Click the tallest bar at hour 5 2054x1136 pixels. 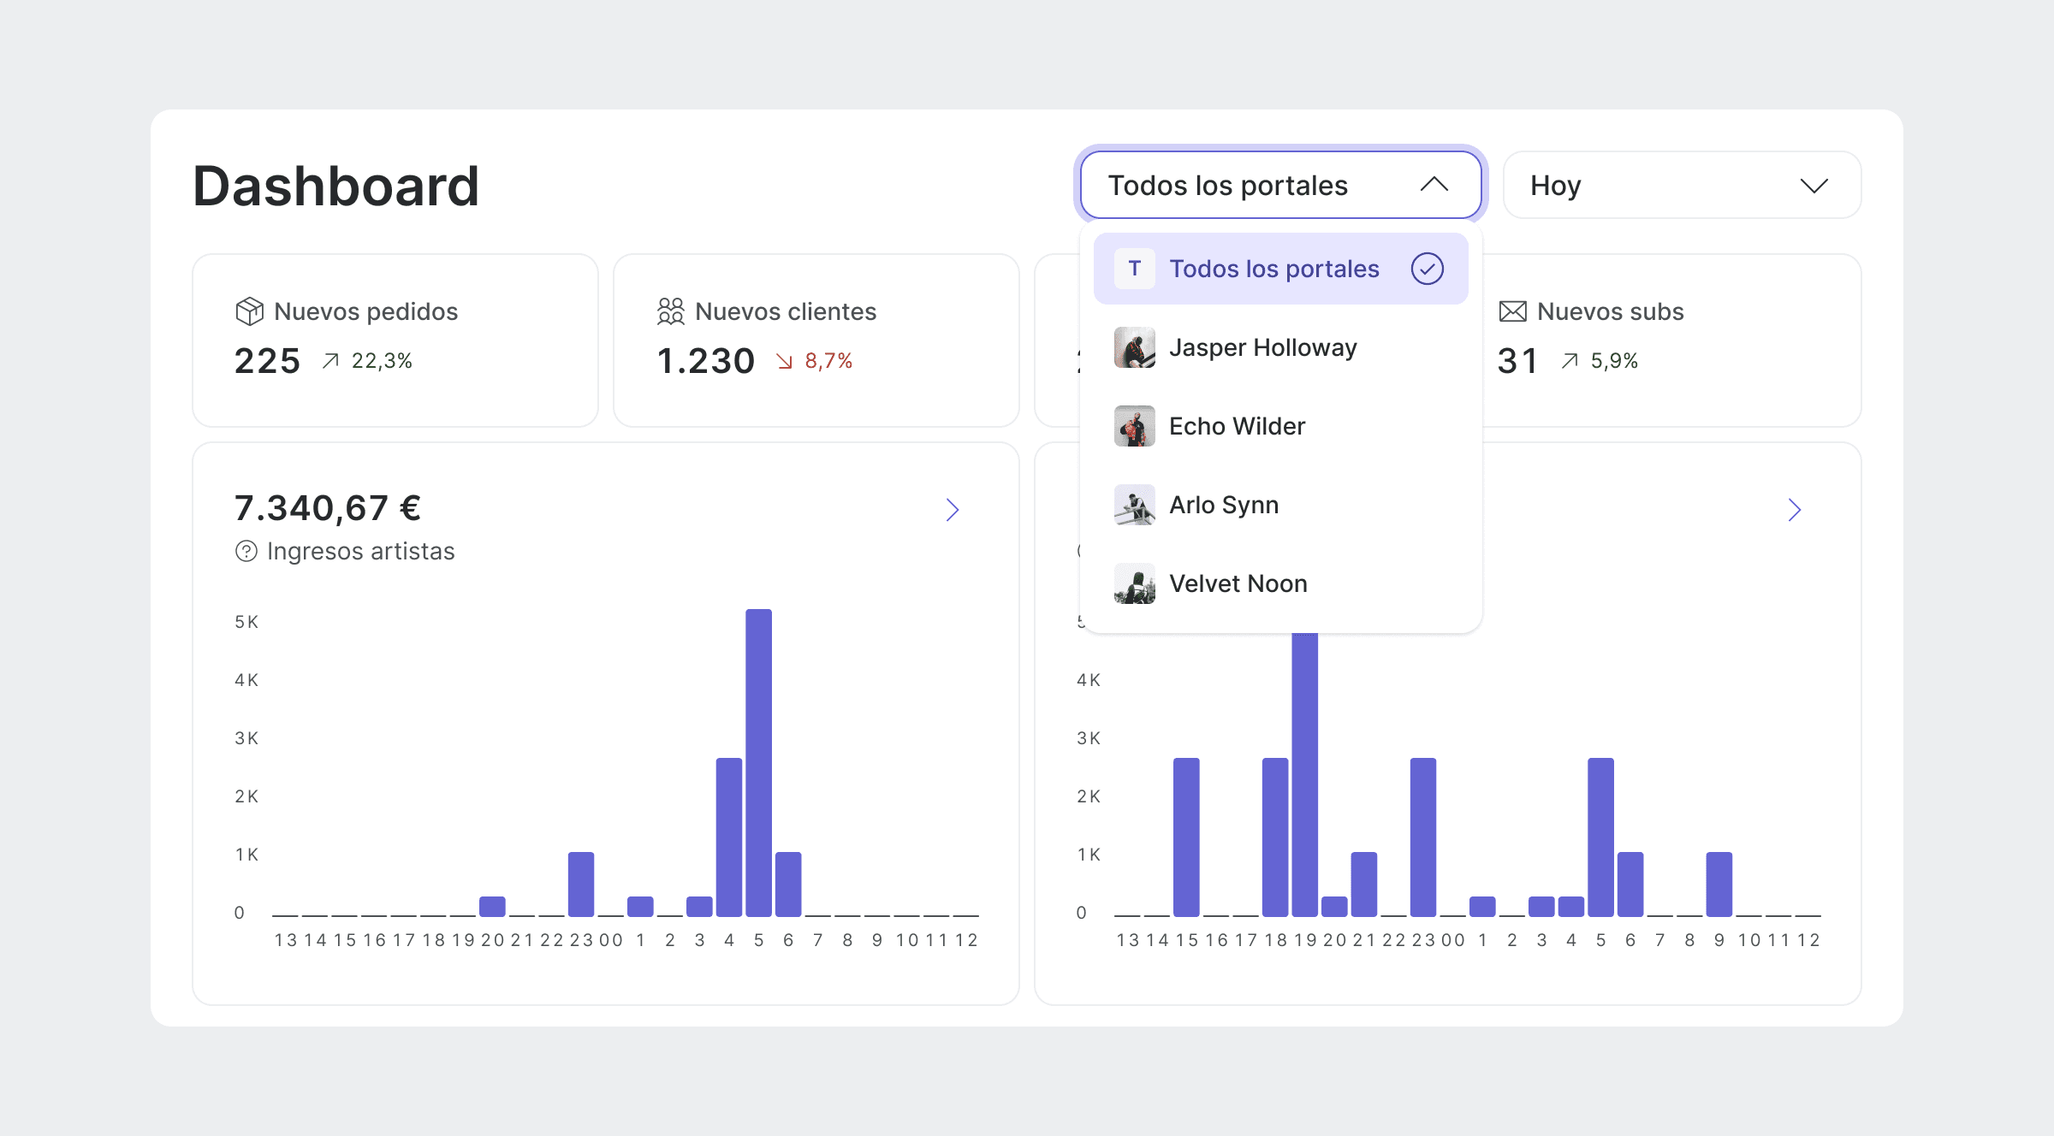pos(758,761)
